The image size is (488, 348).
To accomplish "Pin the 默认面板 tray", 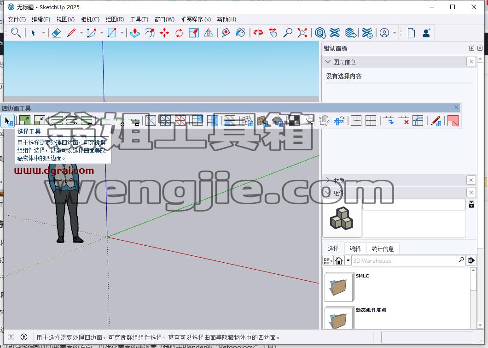I will pos(471,48).
